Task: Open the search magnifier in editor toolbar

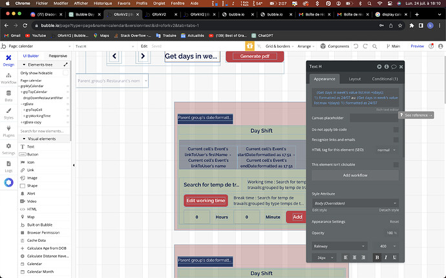Action: (375, 46)
